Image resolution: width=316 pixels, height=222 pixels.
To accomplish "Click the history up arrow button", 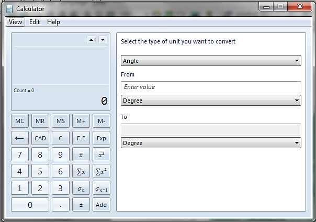I will pos(91,40).
